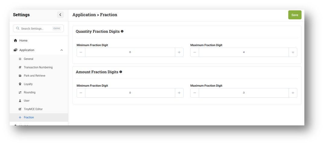Click the Rounding arrows icon
This screenshot has width=324, height=145.
tap(20, 92)
